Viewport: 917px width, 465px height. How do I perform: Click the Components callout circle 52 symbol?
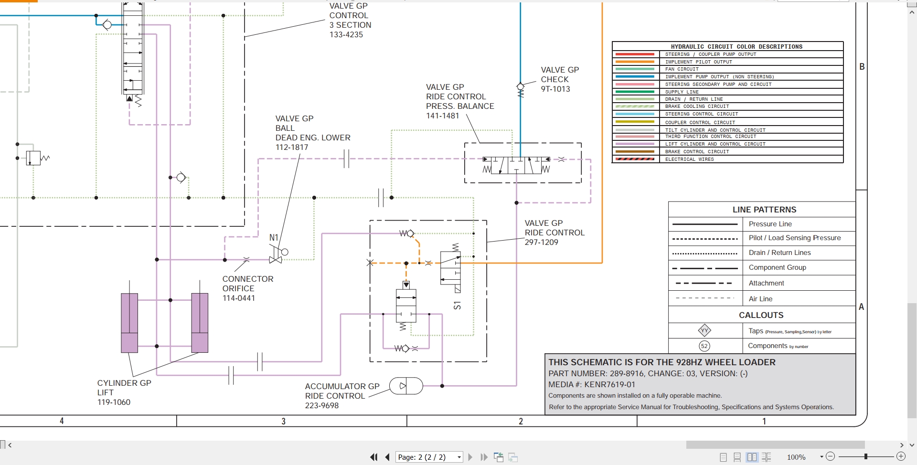tap(704, 346)
